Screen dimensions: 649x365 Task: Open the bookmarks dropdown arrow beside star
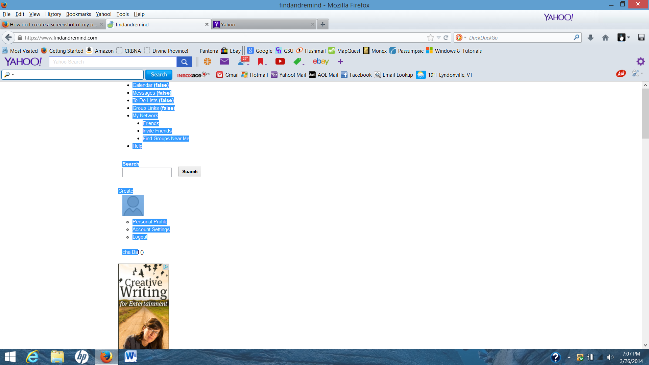[438, 38]
